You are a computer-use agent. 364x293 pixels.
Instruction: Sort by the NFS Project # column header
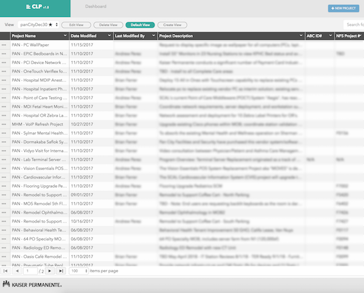tap(348, 36)
